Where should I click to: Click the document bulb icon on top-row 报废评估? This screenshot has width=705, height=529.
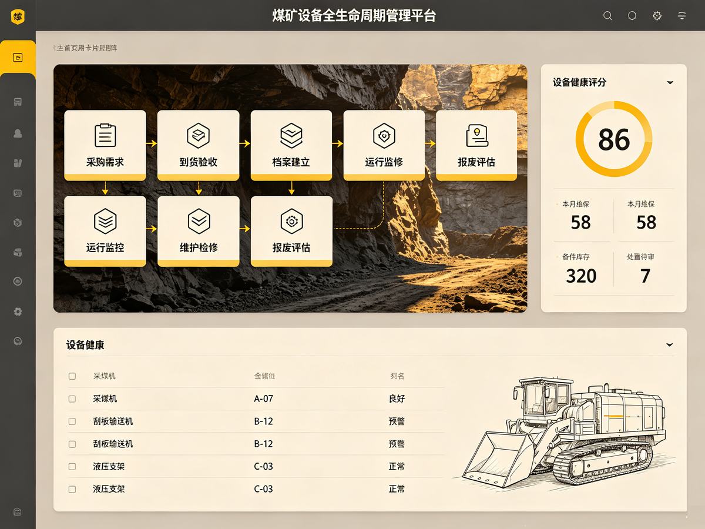click(476, 135)
